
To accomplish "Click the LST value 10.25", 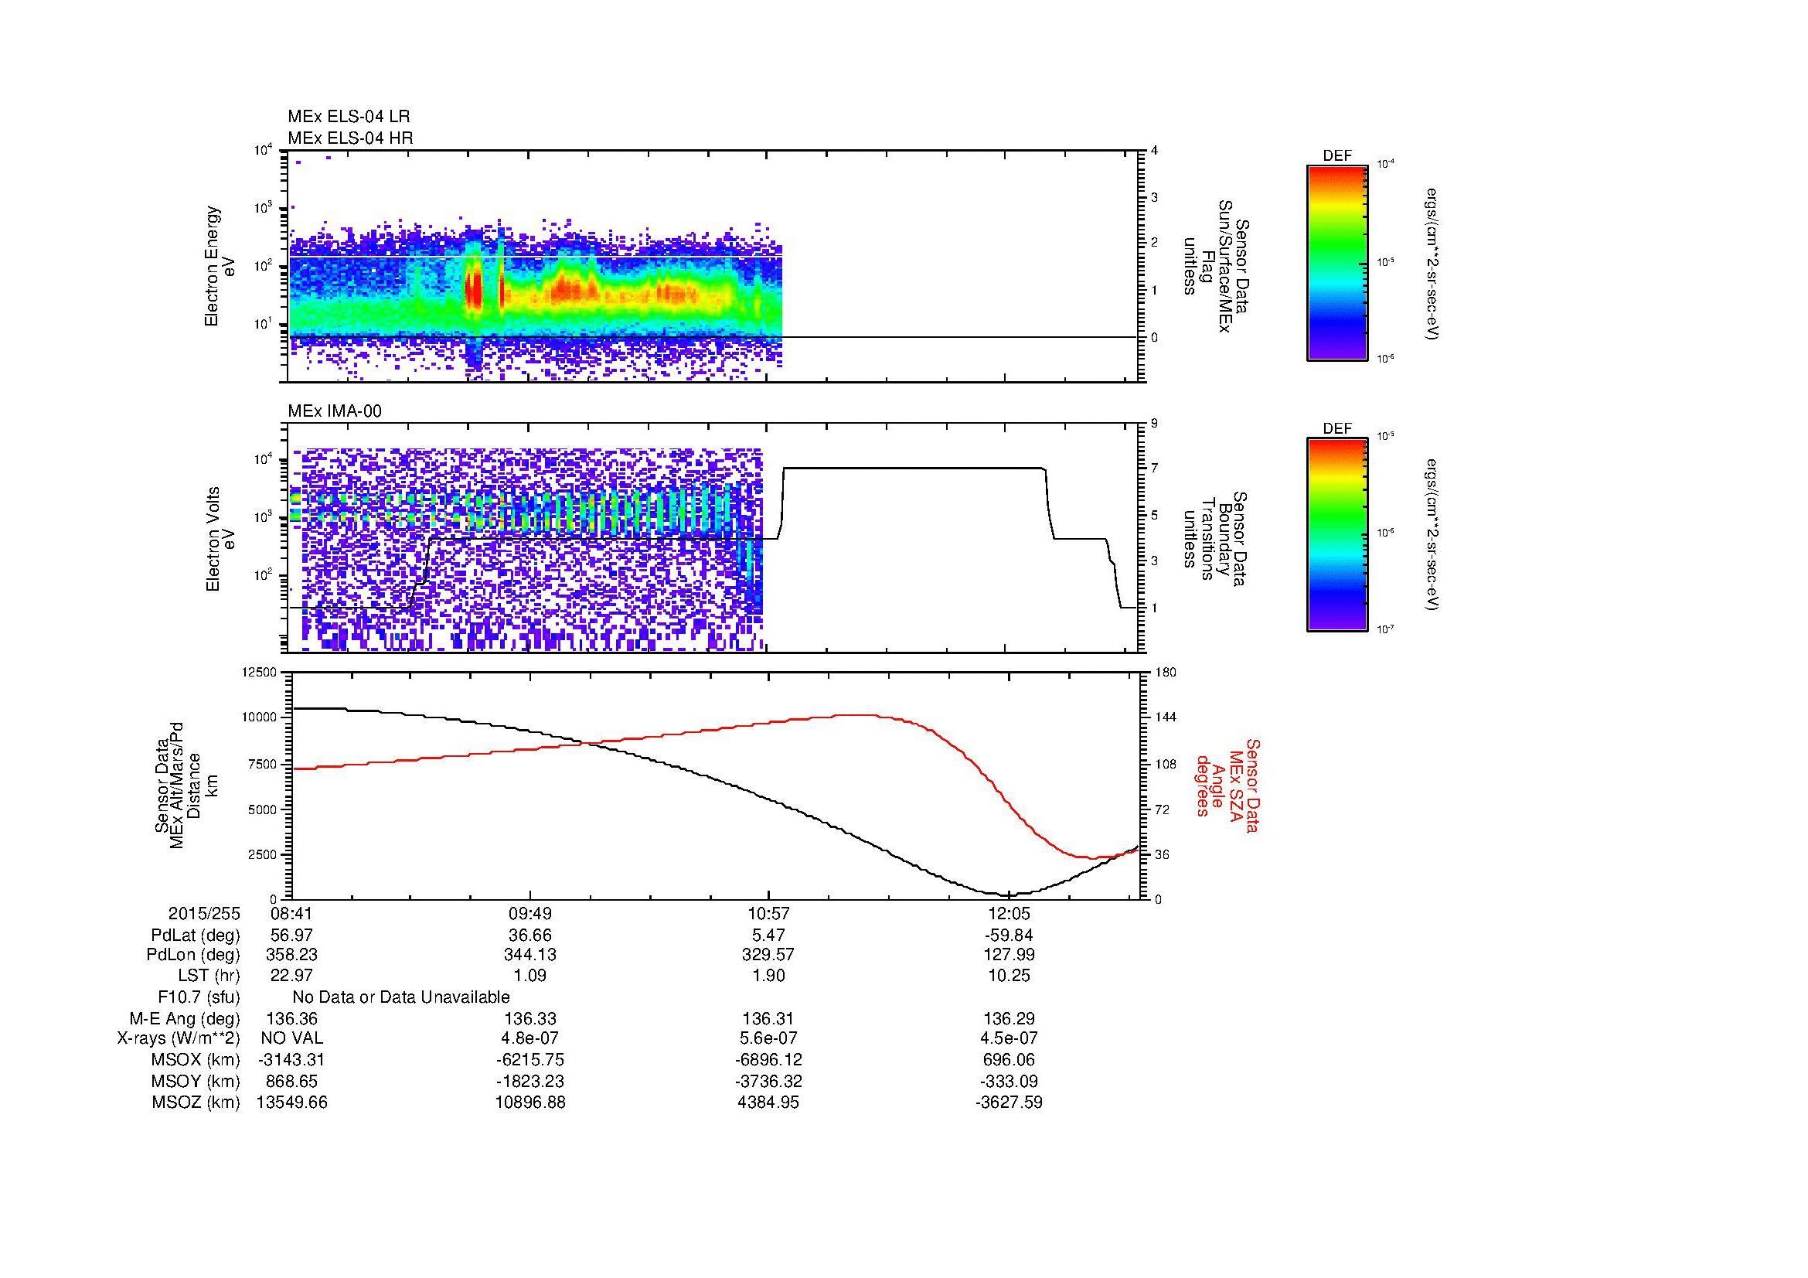I will tap(1009, 975).
